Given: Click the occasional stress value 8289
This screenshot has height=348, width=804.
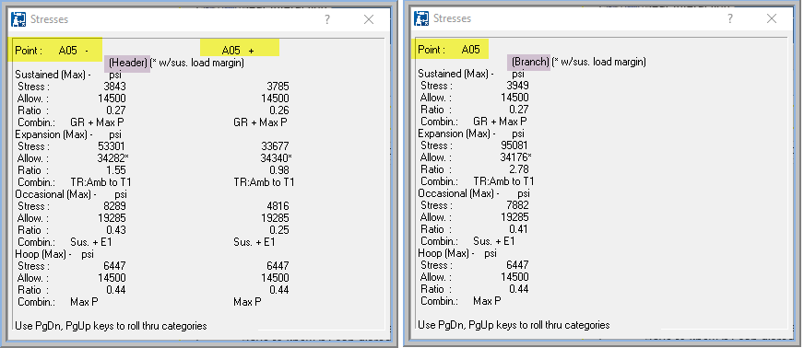Looking at the screenshot, I should [114, 206].
